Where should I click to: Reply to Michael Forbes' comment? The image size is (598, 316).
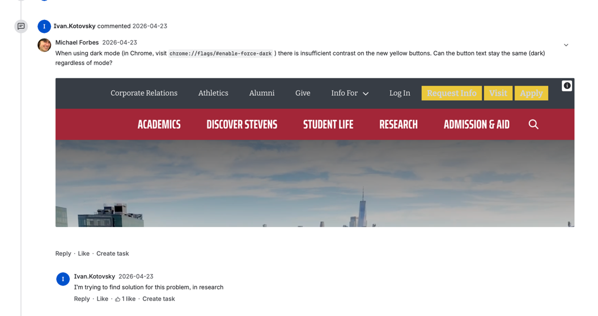63,254
